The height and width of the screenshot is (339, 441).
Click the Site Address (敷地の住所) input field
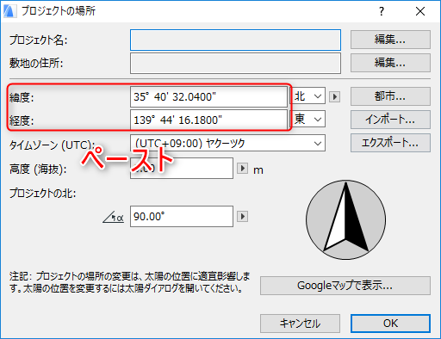tap(235, 63)
